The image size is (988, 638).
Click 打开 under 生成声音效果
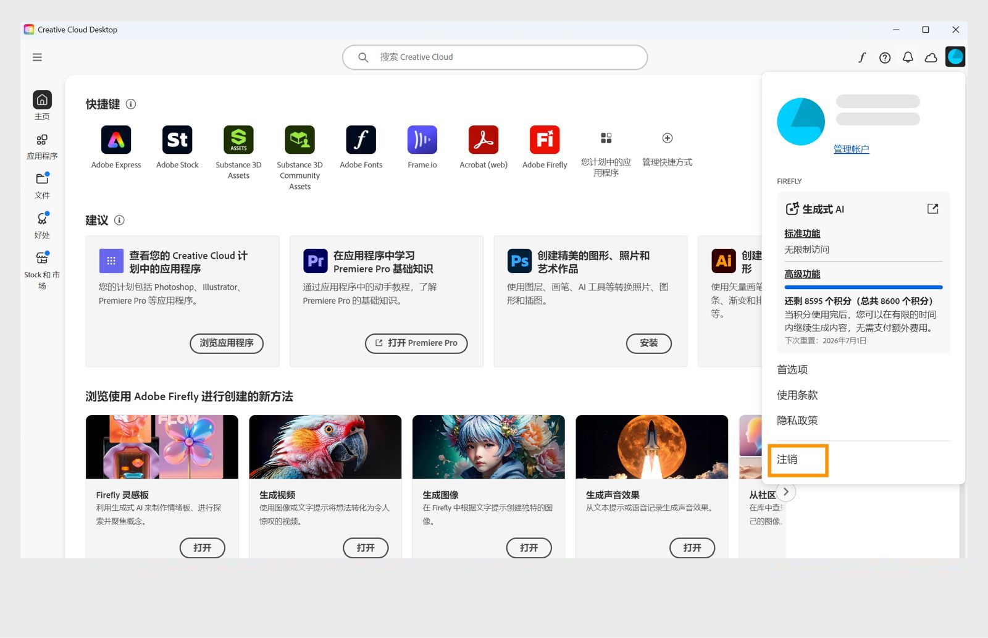[x=692, y=548]
